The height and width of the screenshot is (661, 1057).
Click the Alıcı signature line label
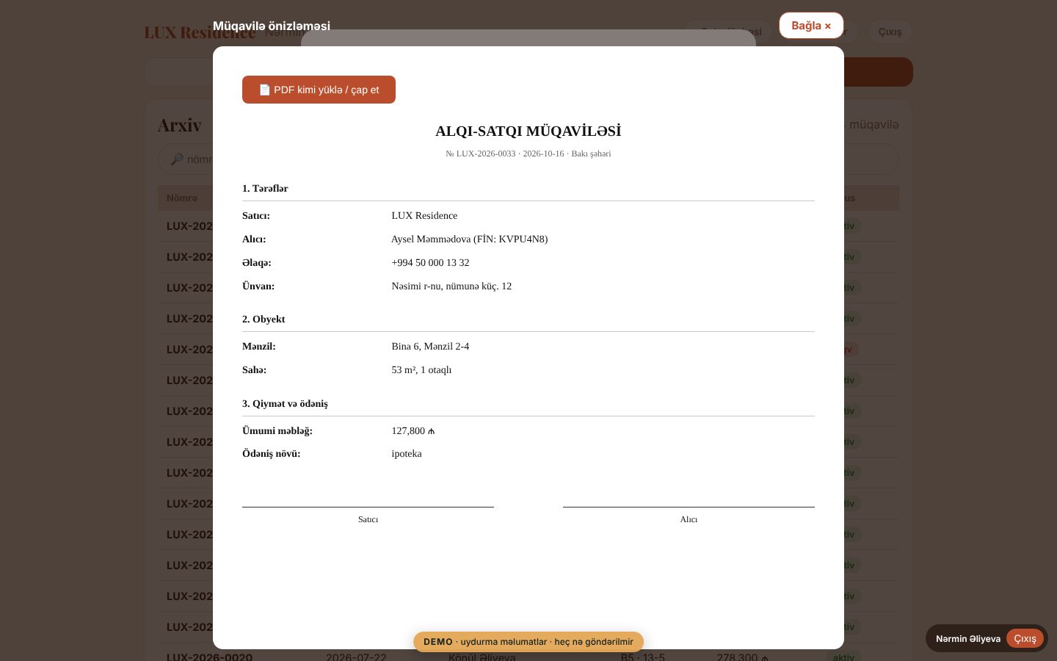[689, 519]
